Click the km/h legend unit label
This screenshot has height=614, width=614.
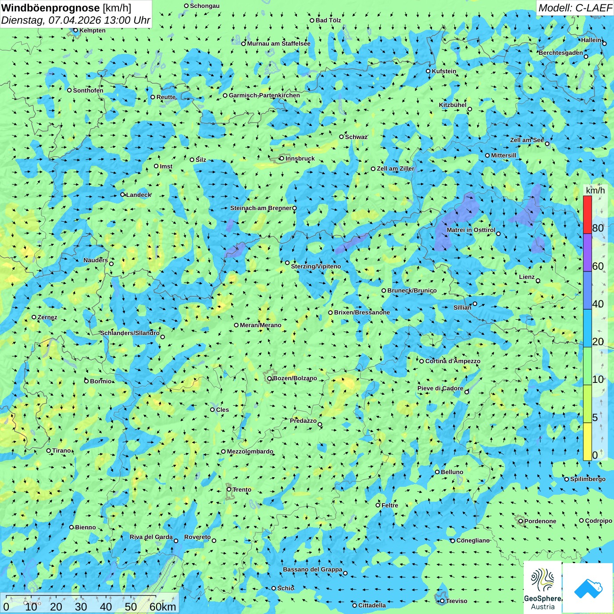point(595,190)
